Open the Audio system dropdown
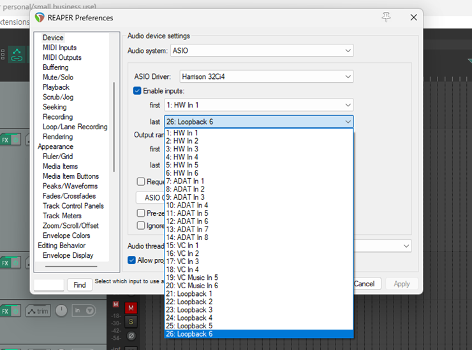Screen dimensions: 472x350 coord(262,50)
